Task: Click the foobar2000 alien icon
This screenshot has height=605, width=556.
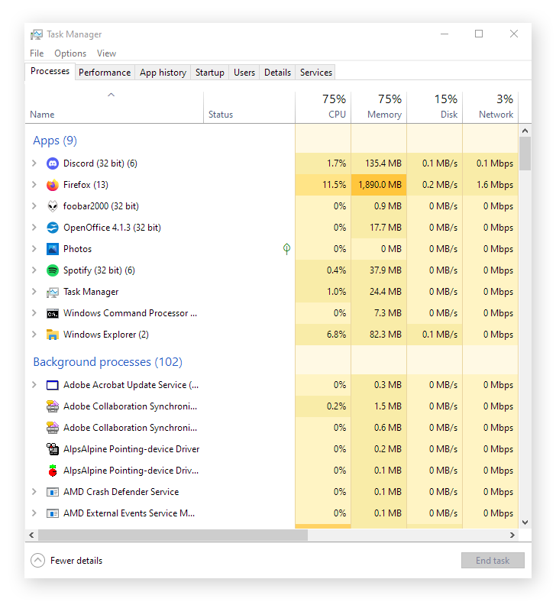Action: [52, 206]
